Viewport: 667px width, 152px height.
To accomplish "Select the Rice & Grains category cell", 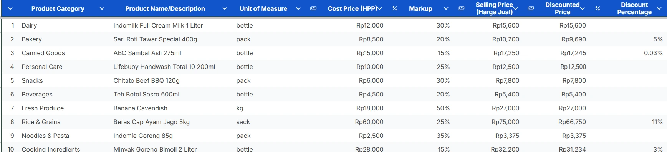I will click(x=41, y=122).
